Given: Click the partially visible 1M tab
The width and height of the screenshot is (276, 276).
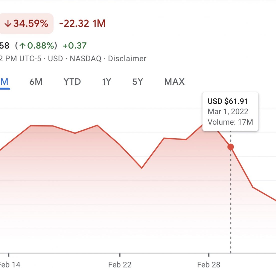Looking at the screenshot, I should (x=4, y=82).
